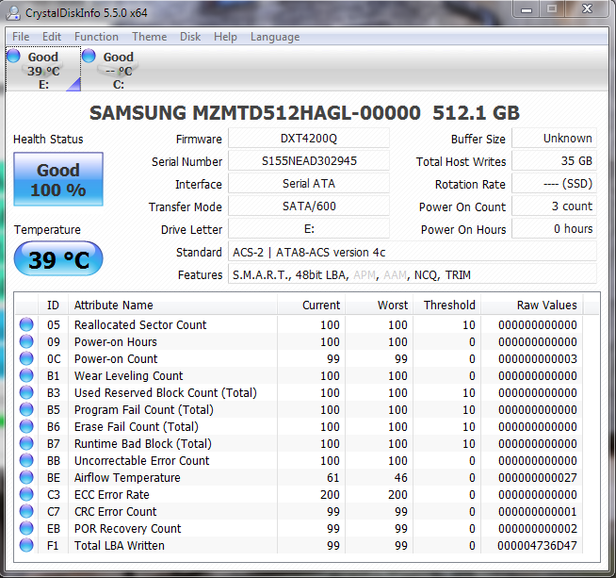This screenshot has width=616, height=578.
Task: Select the Power-on Hours attribute row
Action: point(115,342)
